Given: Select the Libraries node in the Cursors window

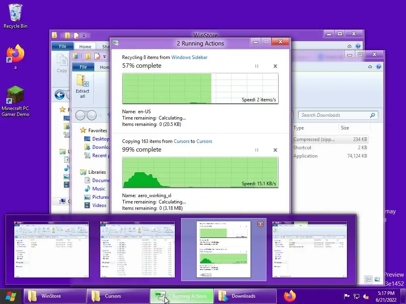Looking at the screenshot, I should coord(97,172).
